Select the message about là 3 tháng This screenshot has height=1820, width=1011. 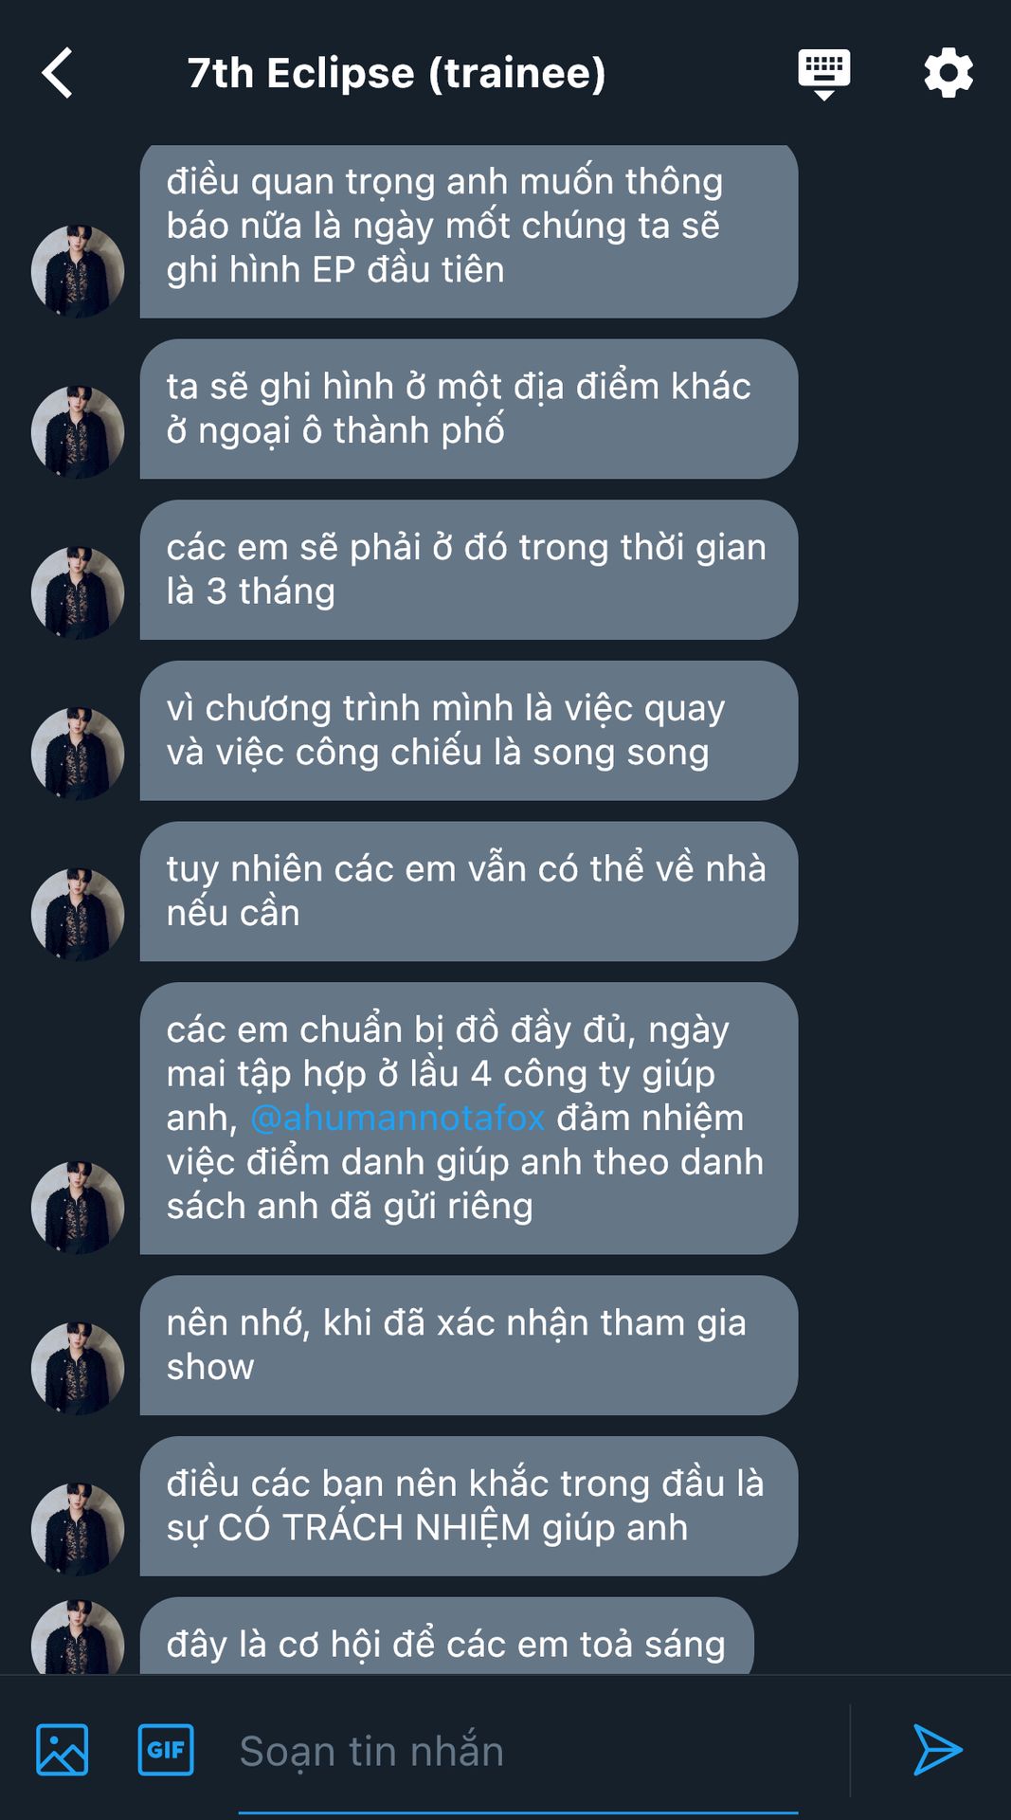(469, 570)
